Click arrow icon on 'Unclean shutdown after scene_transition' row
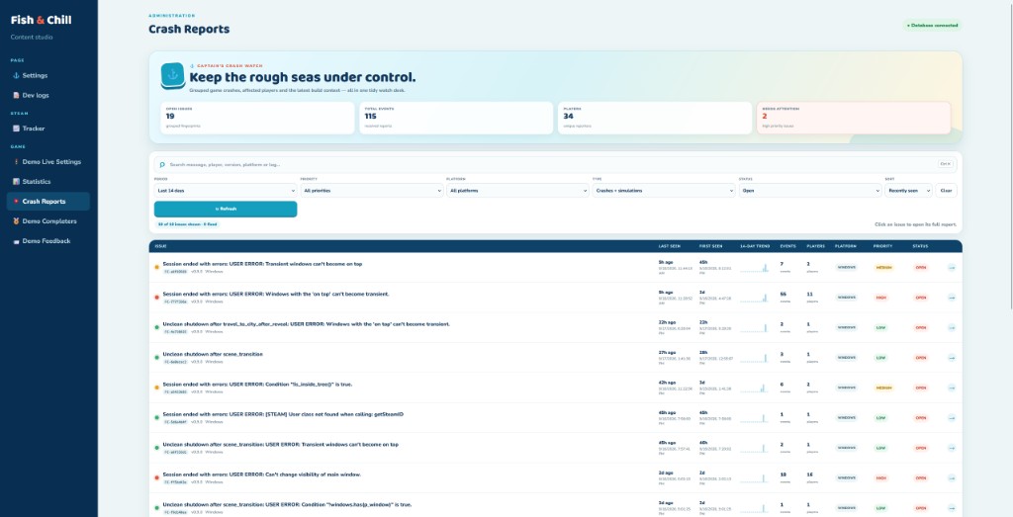Image resolution: width=1013 pixels, height=517 pixels. 951,358
